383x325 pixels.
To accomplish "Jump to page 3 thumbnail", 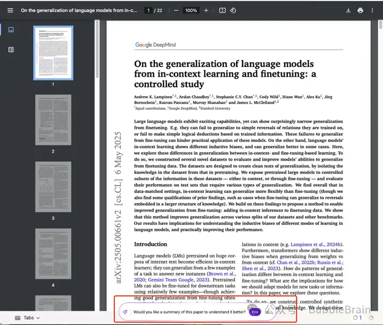I will 53,187.
